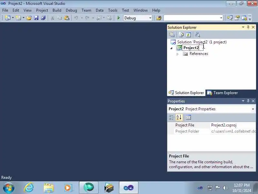The image size is (258, 194).
Task: Open the Data menu
Action: click(100, 10)
